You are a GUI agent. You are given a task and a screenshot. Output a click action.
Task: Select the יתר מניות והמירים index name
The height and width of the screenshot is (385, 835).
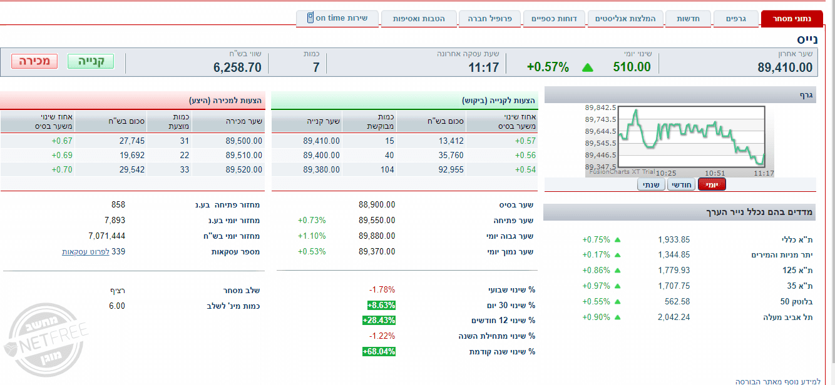(782, 254)
